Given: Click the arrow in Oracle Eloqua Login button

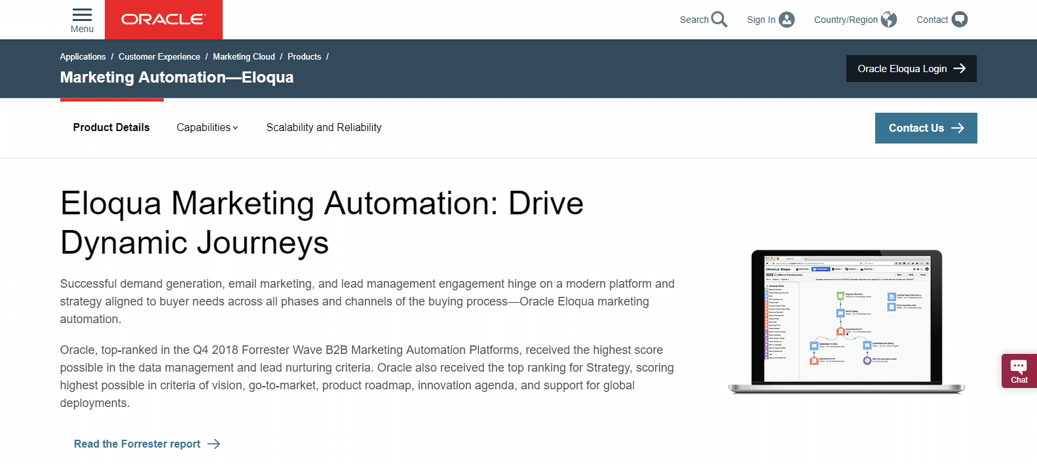Looking at the screenshot, I should [x=960, y=69].
